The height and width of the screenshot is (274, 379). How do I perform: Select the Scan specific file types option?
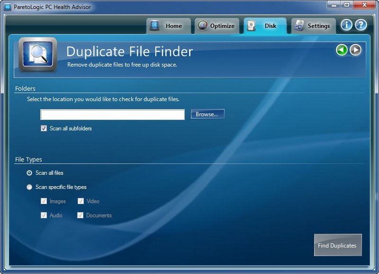click(x=29, y=187)
